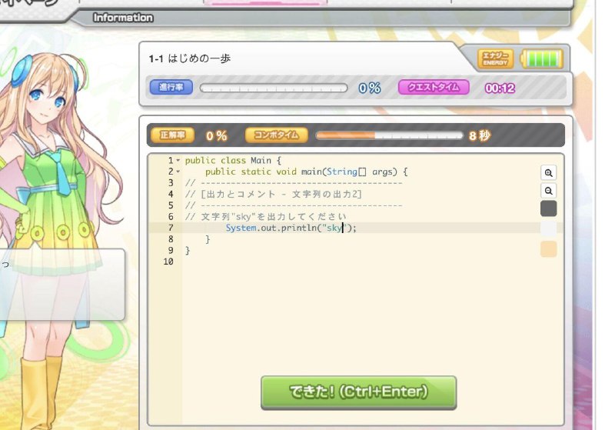The height and width of the screenshot is (430, 615).
Task: Zoom out the code editor font
Action: [548, 191]
